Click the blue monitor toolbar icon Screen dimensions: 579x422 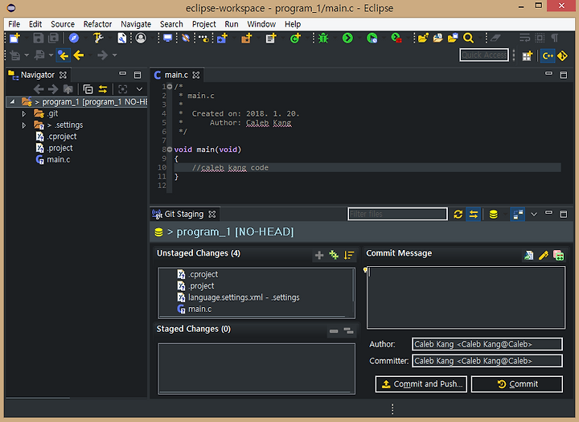(167, 38)
